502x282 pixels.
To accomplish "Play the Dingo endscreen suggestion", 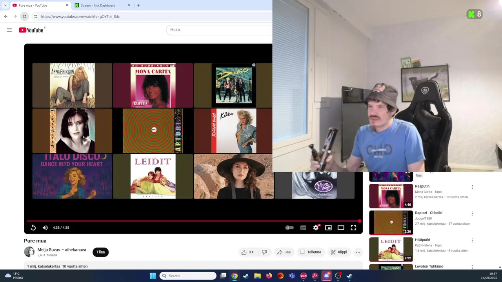I will [x=233, y=85].
